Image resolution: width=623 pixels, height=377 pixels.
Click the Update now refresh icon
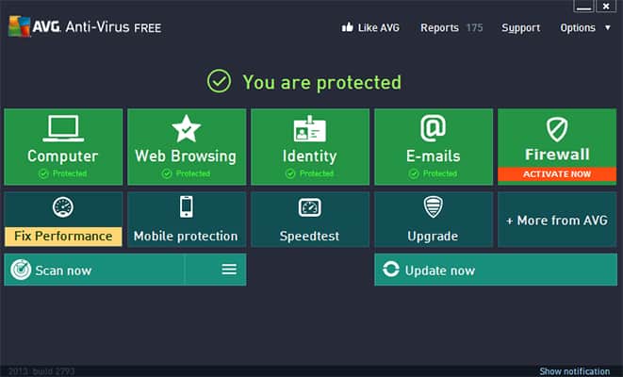tap(391, 269)
